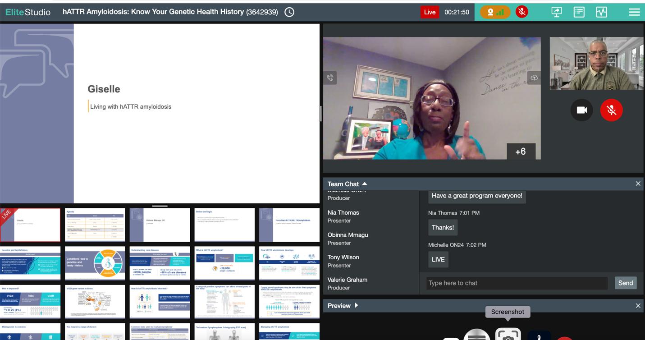Click the webcam signal strength indicator

[495, 12]
